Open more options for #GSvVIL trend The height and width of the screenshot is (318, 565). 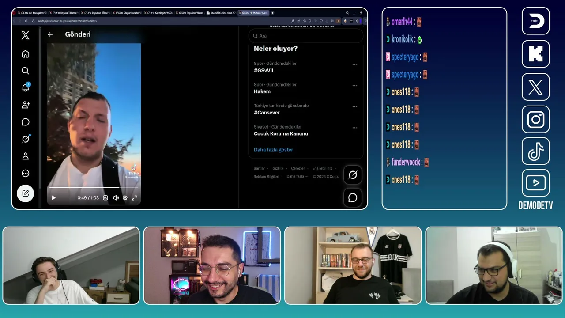(x=355, y=64)
